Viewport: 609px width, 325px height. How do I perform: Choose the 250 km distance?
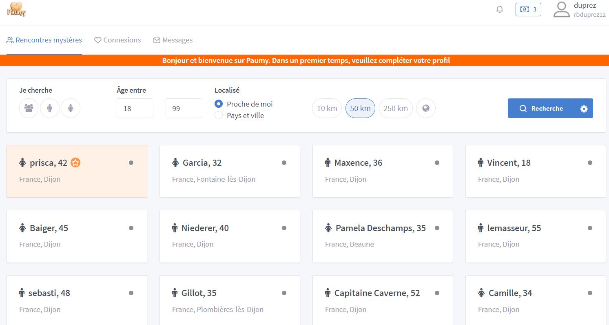point(396,108)
